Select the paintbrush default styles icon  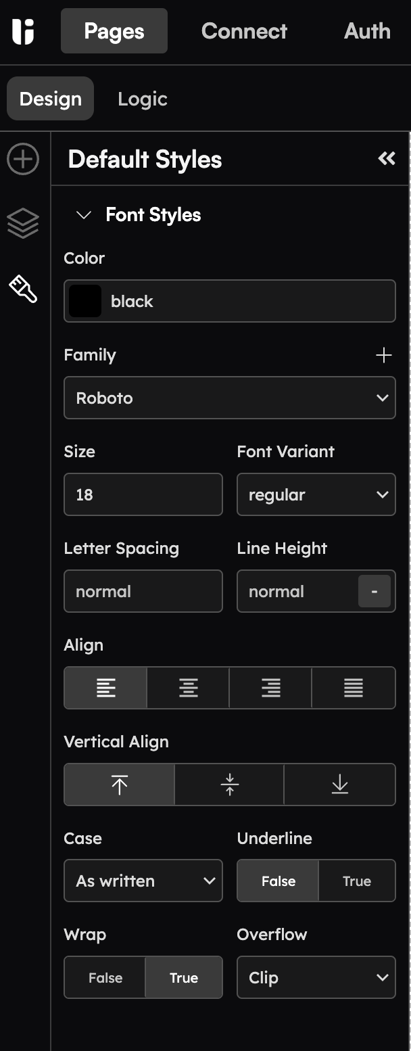tap(23, 289)
